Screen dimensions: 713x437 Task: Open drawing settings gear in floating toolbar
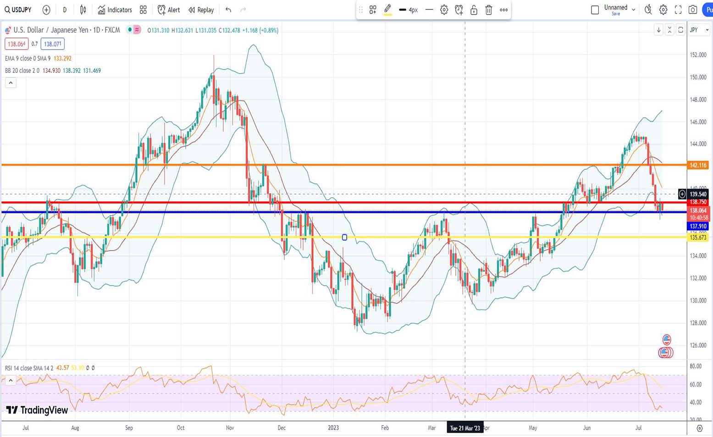tap(444, 10)
